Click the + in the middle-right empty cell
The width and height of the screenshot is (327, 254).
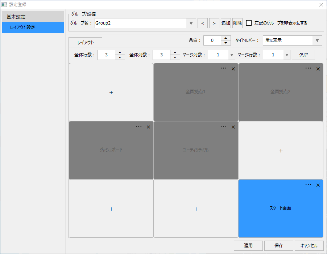pos(281,151)
